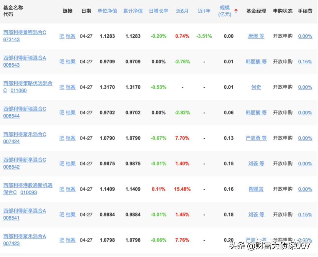Sort funds by 近1年 performance

click(203, 11)
